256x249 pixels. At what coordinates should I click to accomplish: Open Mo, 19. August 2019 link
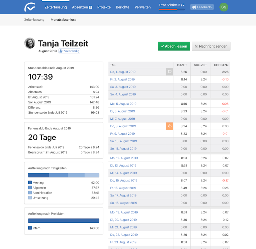point(124,212)
